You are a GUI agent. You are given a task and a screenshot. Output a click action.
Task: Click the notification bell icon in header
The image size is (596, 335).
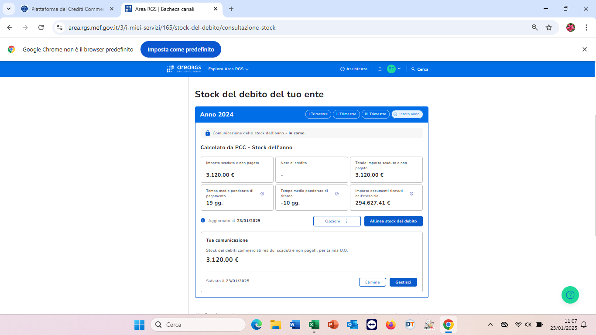coord(380,69)
